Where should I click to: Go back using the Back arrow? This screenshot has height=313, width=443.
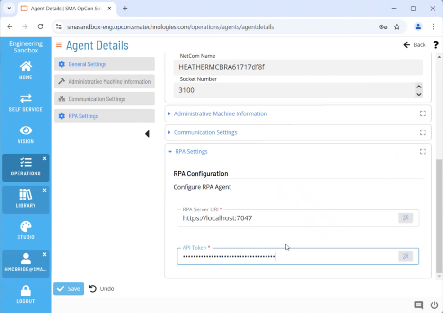pyautogui.click(x=414, y=44)
